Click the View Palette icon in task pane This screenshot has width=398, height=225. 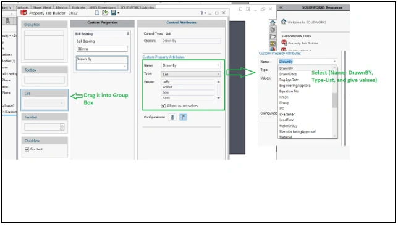(x=273, y=43)
